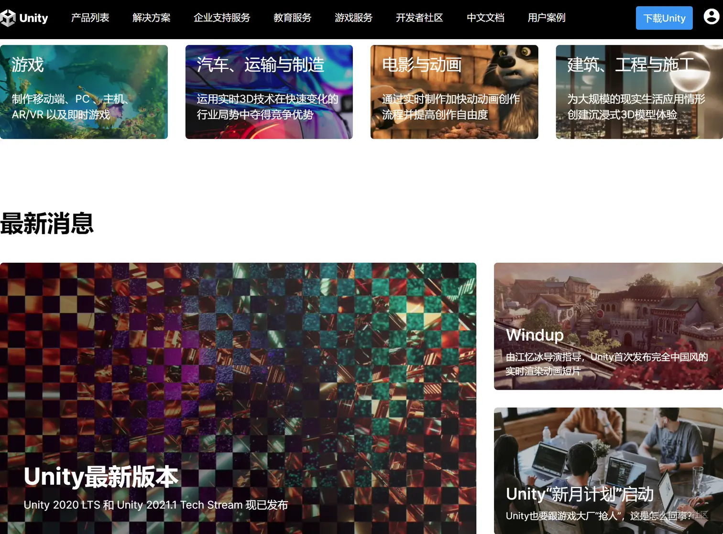Image resolution: width=723 pixels, height=534 pixels.
Task: Visit 开发者社区 from the top nav
Action: click(x=419, y=18)
